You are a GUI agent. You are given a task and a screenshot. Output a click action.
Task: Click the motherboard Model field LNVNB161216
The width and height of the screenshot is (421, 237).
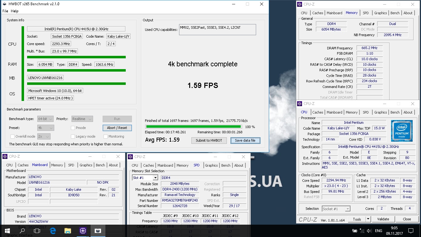click(x=57, y=182)
